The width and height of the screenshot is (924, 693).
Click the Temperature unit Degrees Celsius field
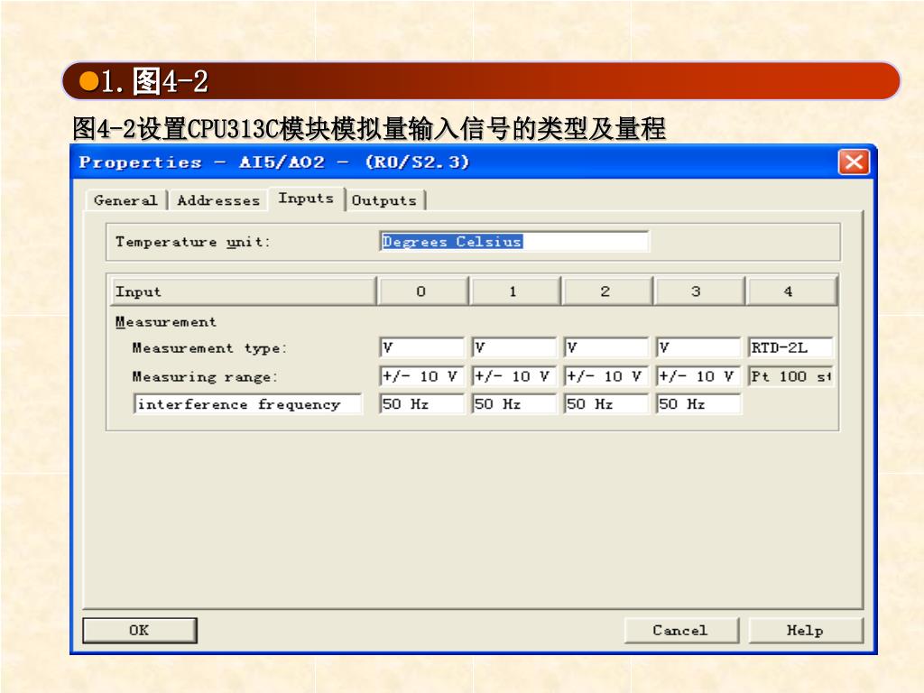pyautogui.click(x=513, y=242)
